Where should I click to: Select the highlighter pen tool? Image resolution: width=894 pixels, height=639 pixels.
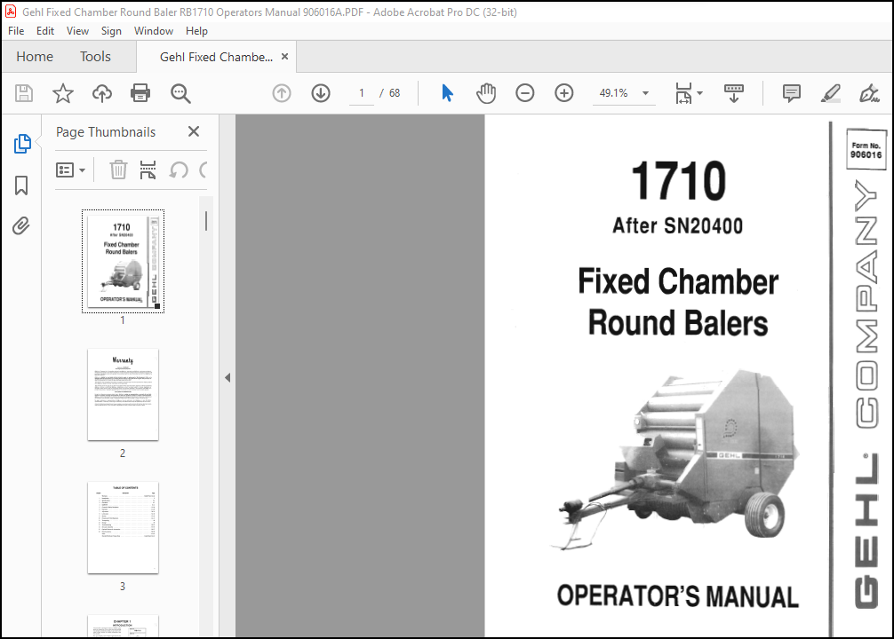tap(831, 93)
